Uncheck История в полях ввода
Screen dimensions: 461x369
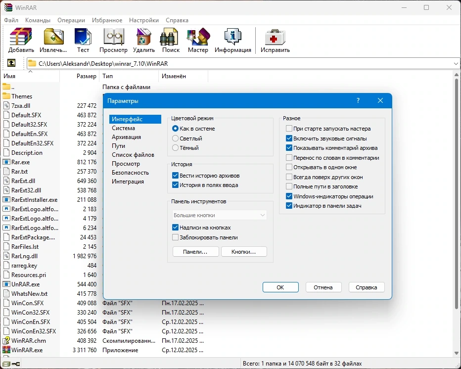[175, 185]
